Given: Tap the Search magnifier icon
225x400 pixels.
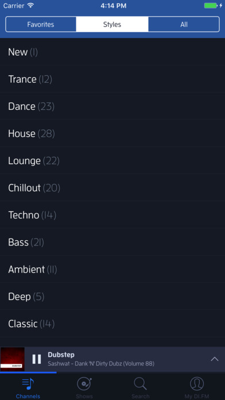Looking at the screenshot, I should pyautogui.click(x=141, y=384).
